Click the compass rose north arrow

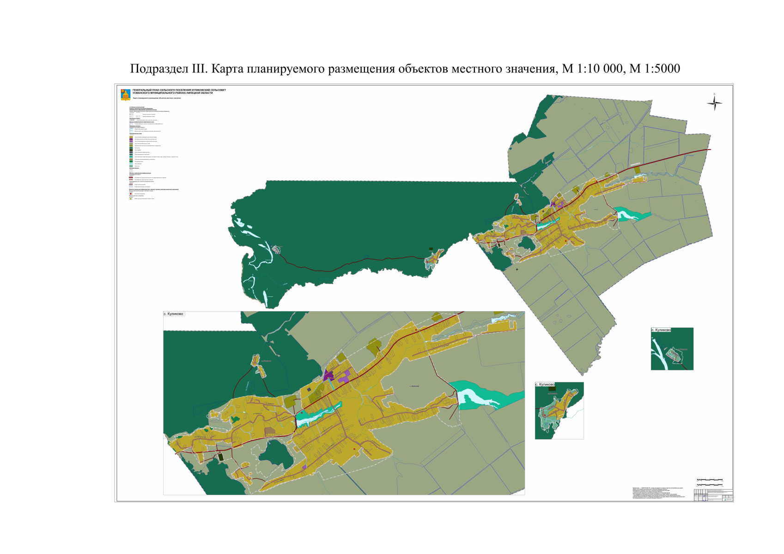(714, 102)
